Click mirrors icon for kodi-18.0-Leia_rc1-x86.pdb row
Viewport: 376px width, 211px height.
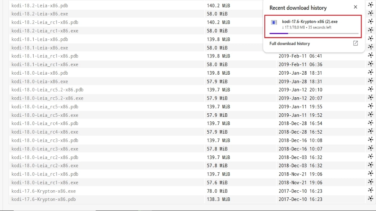pyautogui.click(x=371, y=173)
